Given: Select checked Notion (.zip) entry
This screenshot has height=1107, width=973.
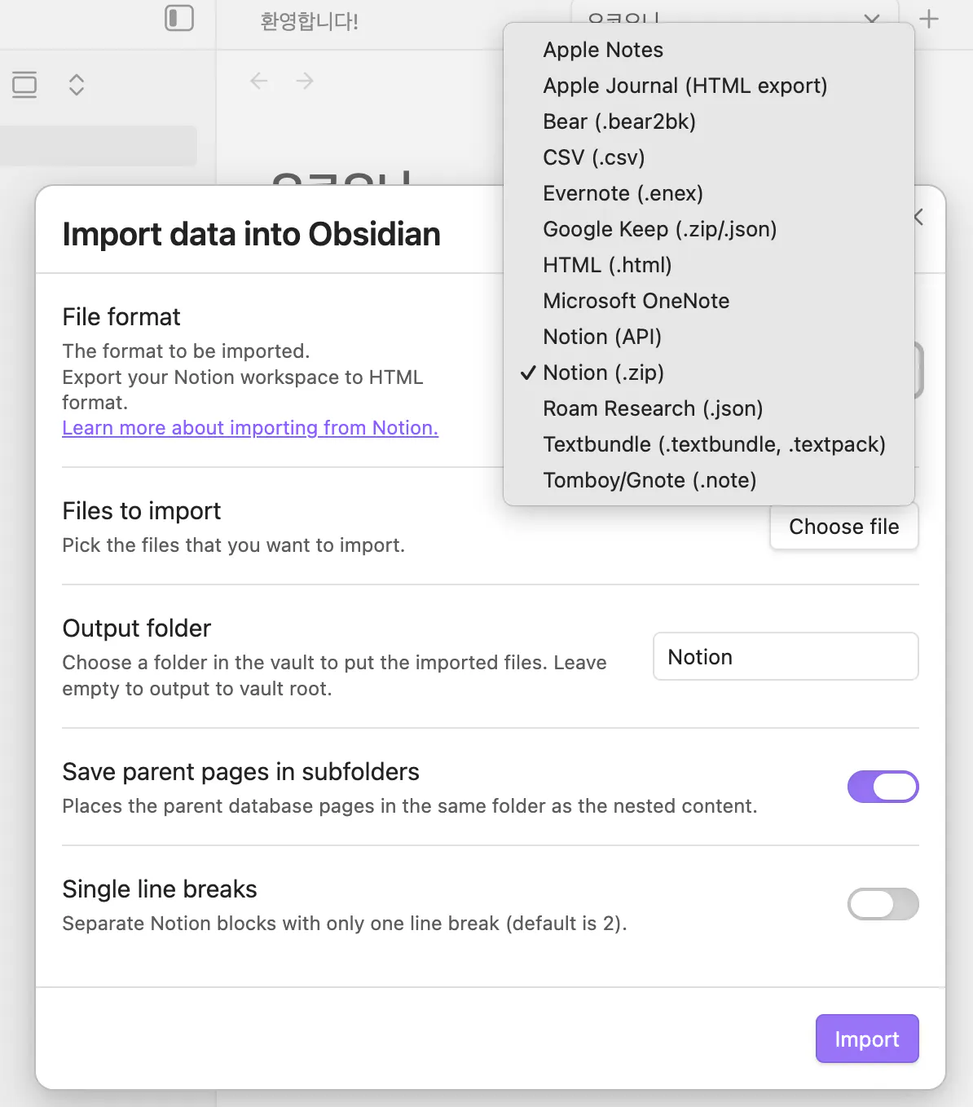Looking at the screenshot, I should coord(603,373).
